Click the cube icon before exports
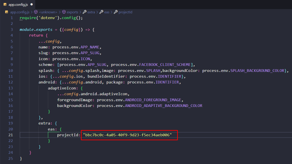Viewport: 292px width, 164px height. coord(64,12)
